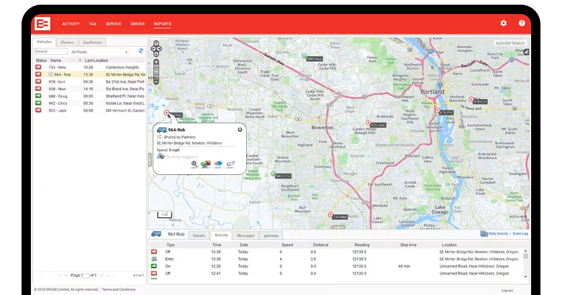The height and width of the screenshot is (295, 562).
Task: Select vehicle row 964 - Rob
Action: pyautogui.click(x=89, y=74)
